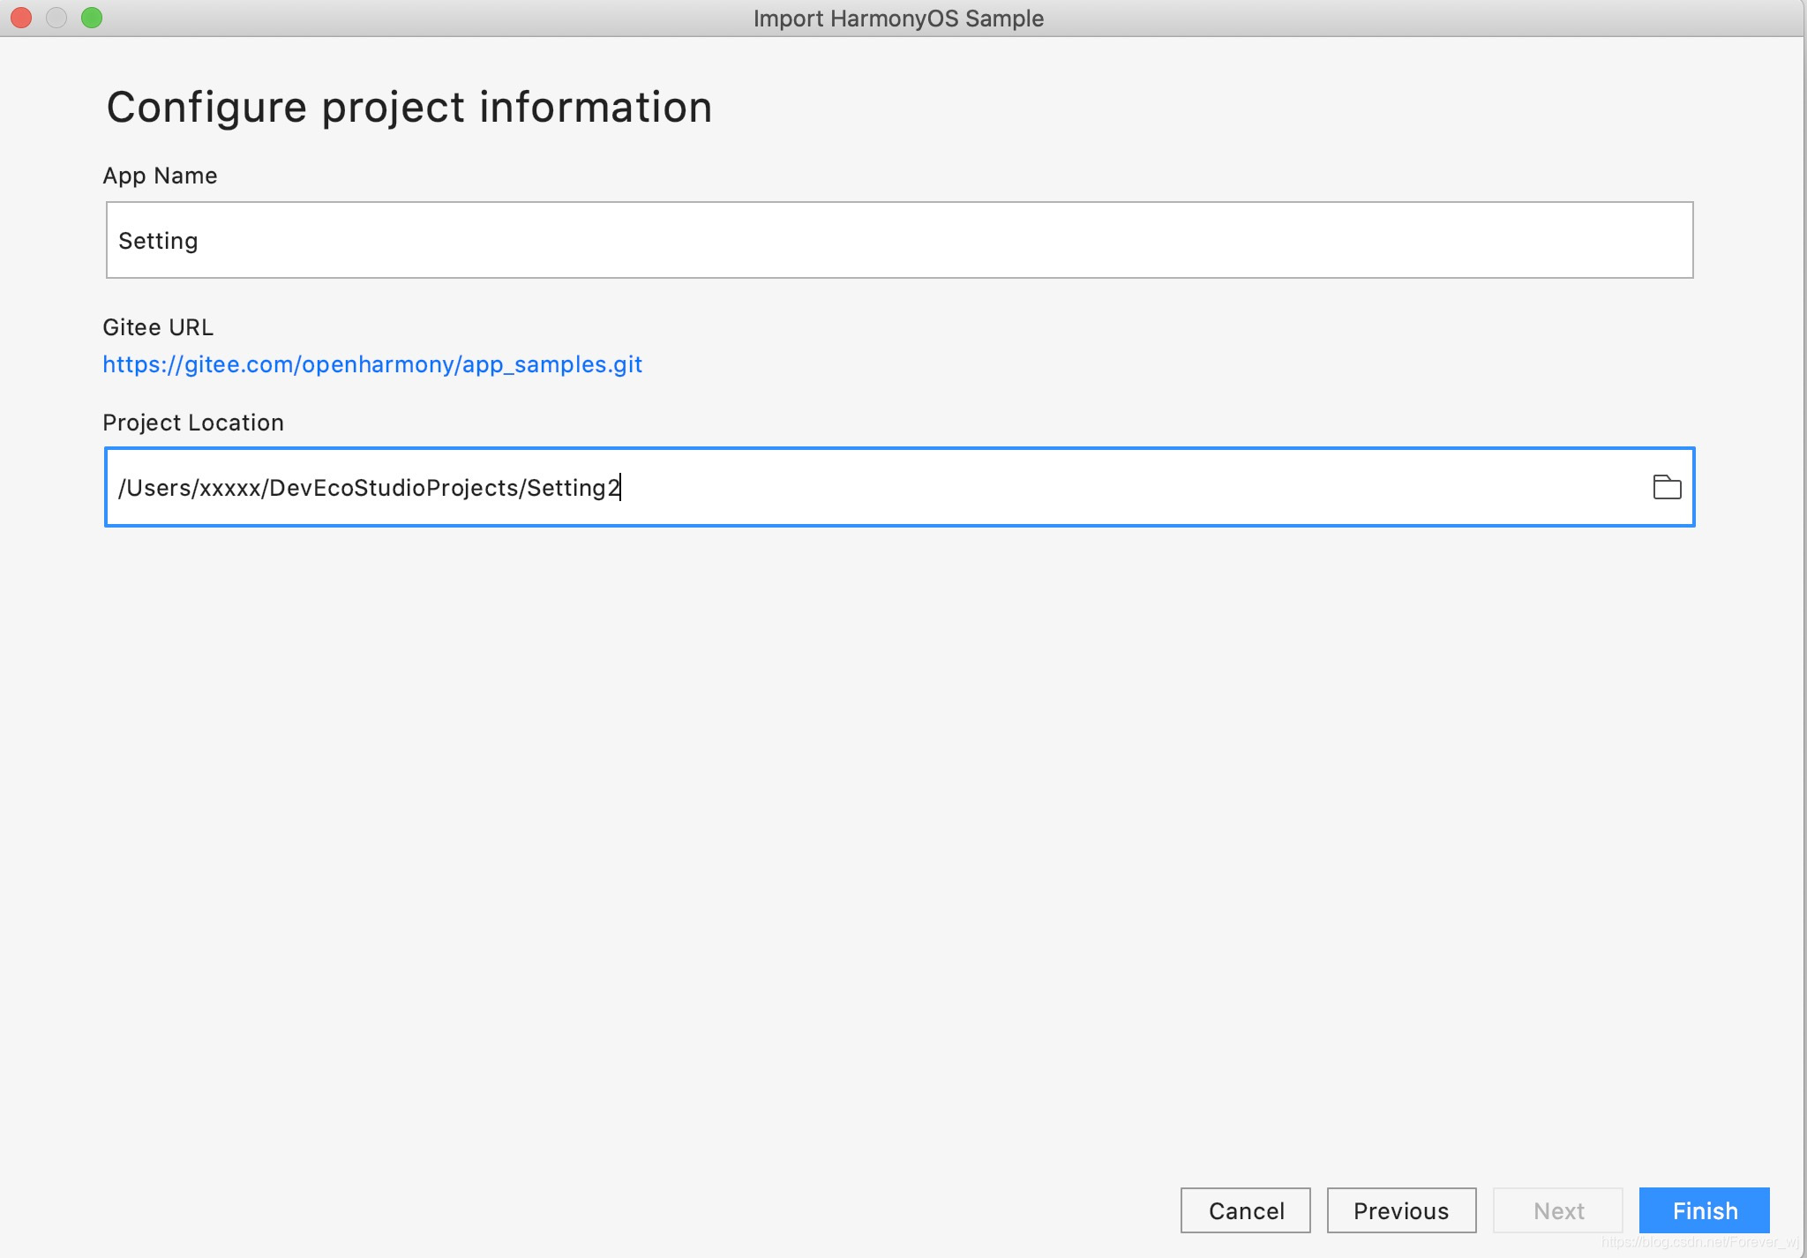
Task: Click the disabled Next button
Action: tap(1558, 1210)
